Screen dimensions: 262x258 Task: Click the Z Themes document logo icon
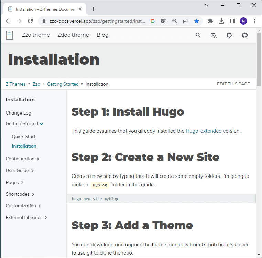click(10, 35)
